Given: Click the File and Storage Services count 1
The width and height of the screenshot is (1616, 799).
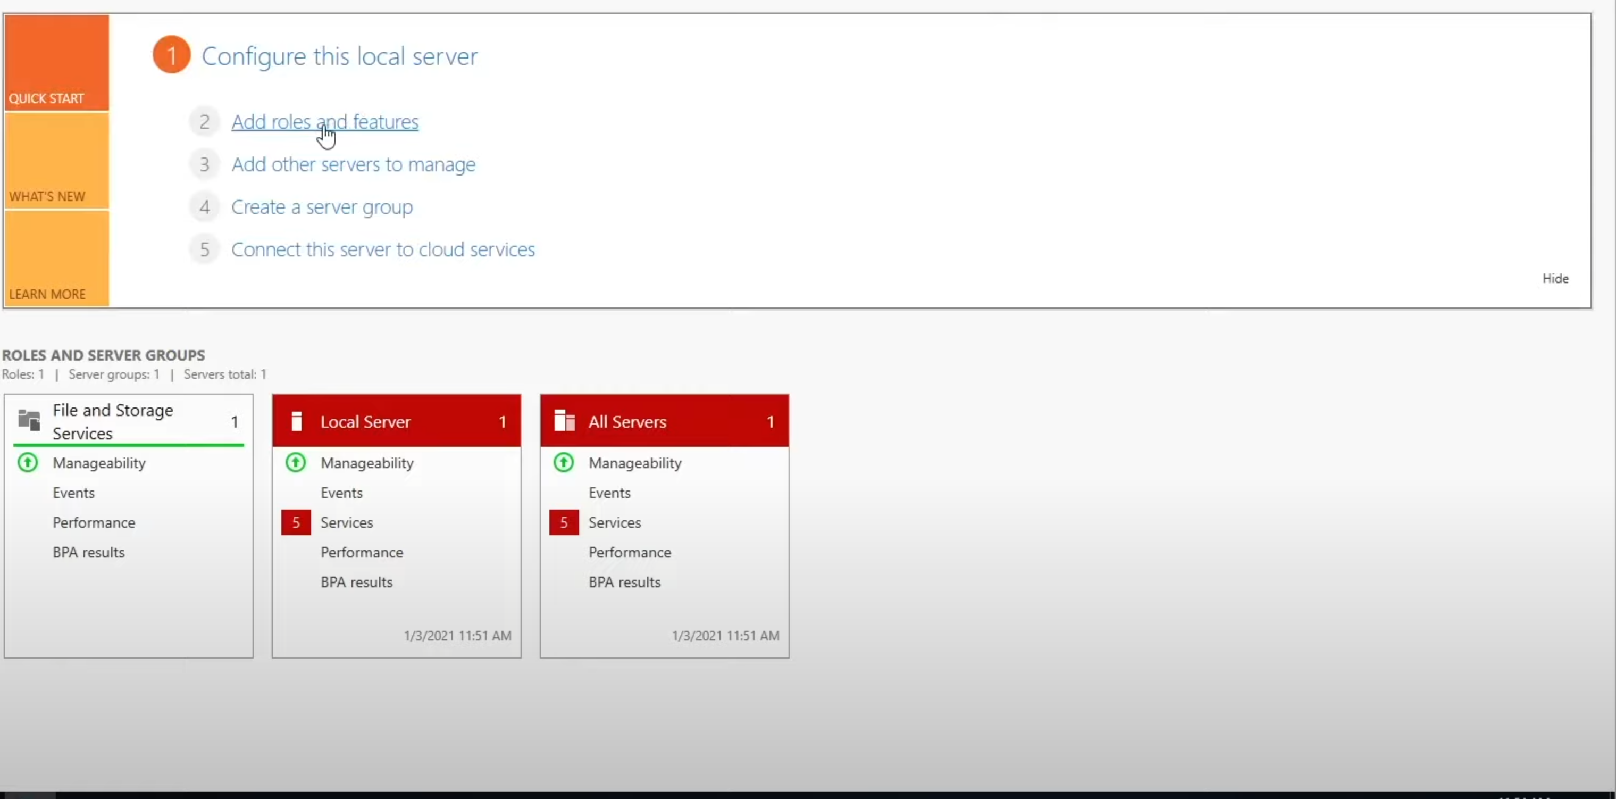Looking at the screenshot, I should 235,422.
